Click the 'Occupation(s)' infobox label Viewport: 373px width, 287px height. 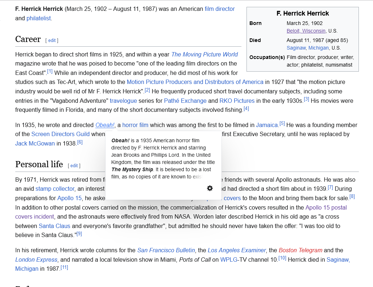(x=267, y=57)
